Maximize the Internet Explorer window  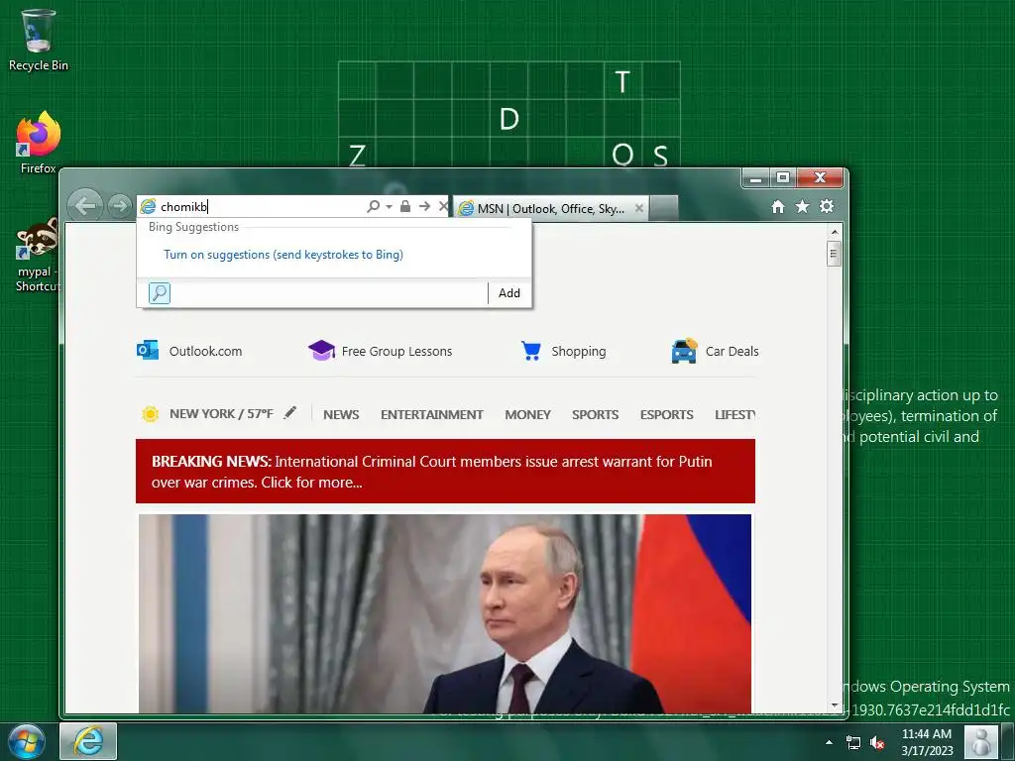[783, 178]
